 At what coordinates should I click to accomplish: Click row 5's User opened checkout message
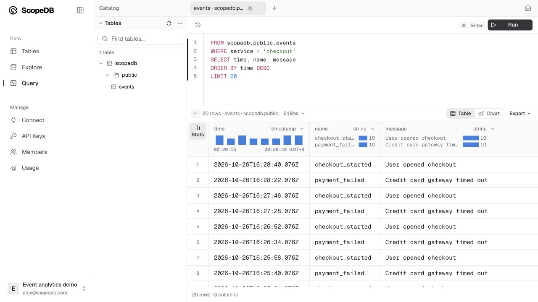[x=421, y=227]
